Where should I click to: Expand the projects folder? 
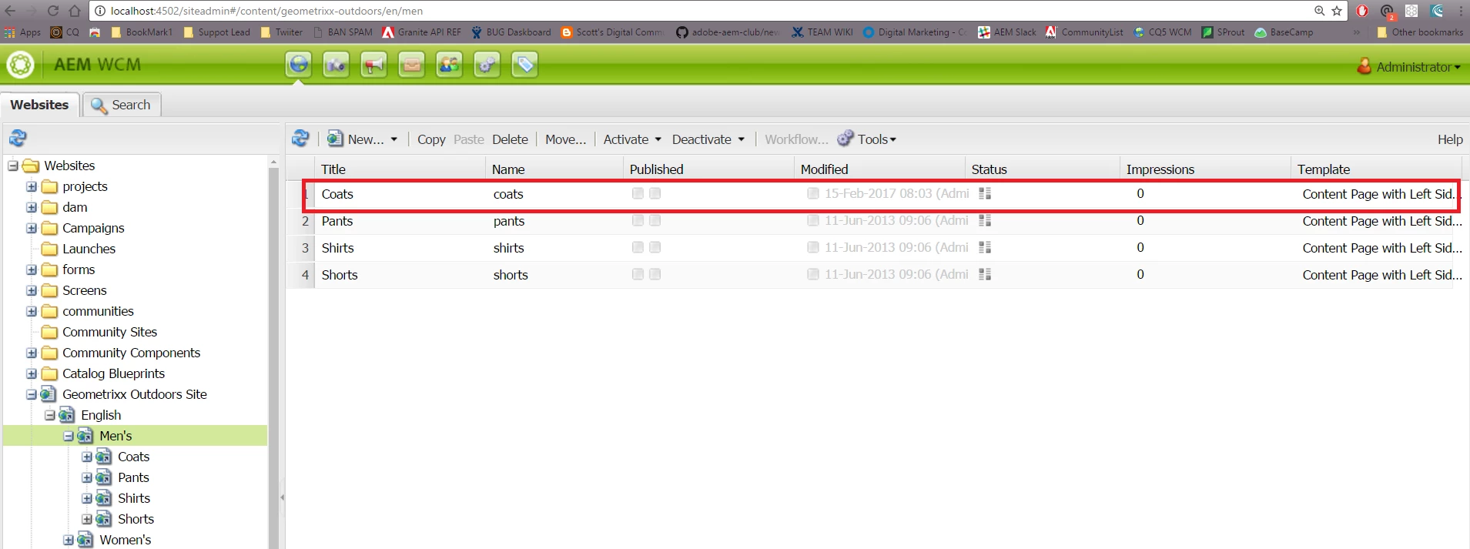click(x=32, y=186)
